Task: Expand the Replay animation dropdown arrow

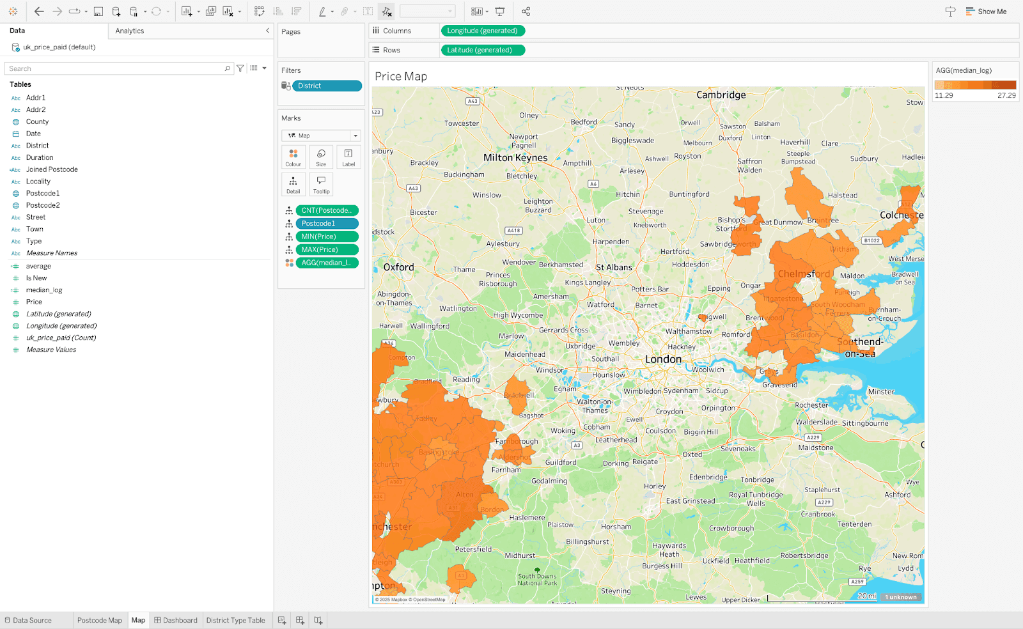Action: pos(86,12)
